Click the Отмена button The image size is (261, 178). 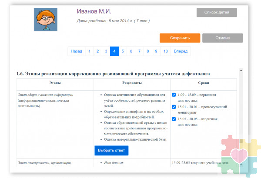click(x=222, y=38)
